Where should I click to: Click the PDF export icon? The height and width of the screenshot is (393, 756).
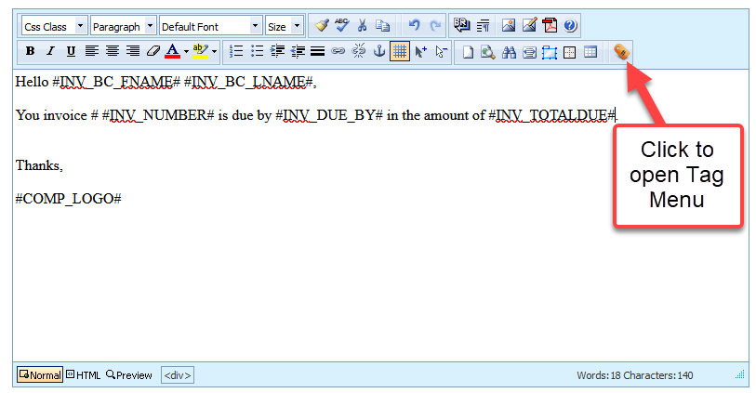coord(550,26)
